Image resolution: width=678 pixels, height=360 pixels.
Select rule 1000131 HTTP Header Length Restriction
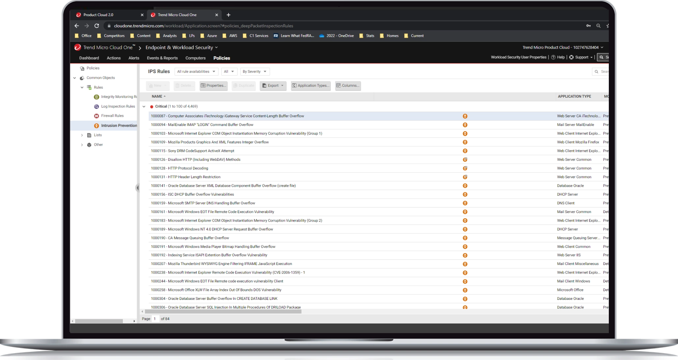379,177
